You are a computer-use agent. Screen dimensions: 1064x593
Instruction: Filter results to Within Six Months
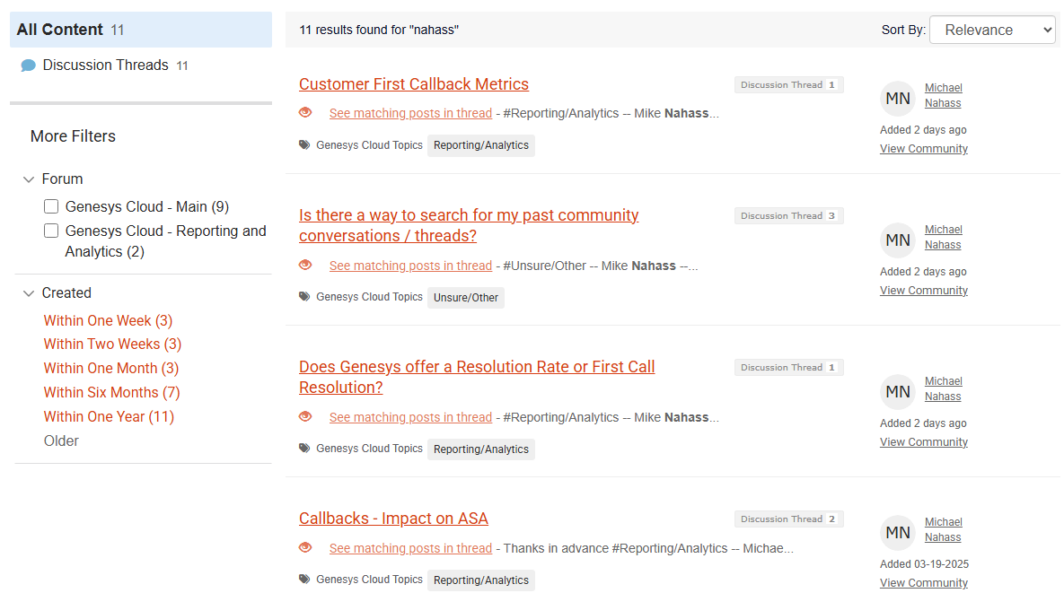click(x=101, y=393)
